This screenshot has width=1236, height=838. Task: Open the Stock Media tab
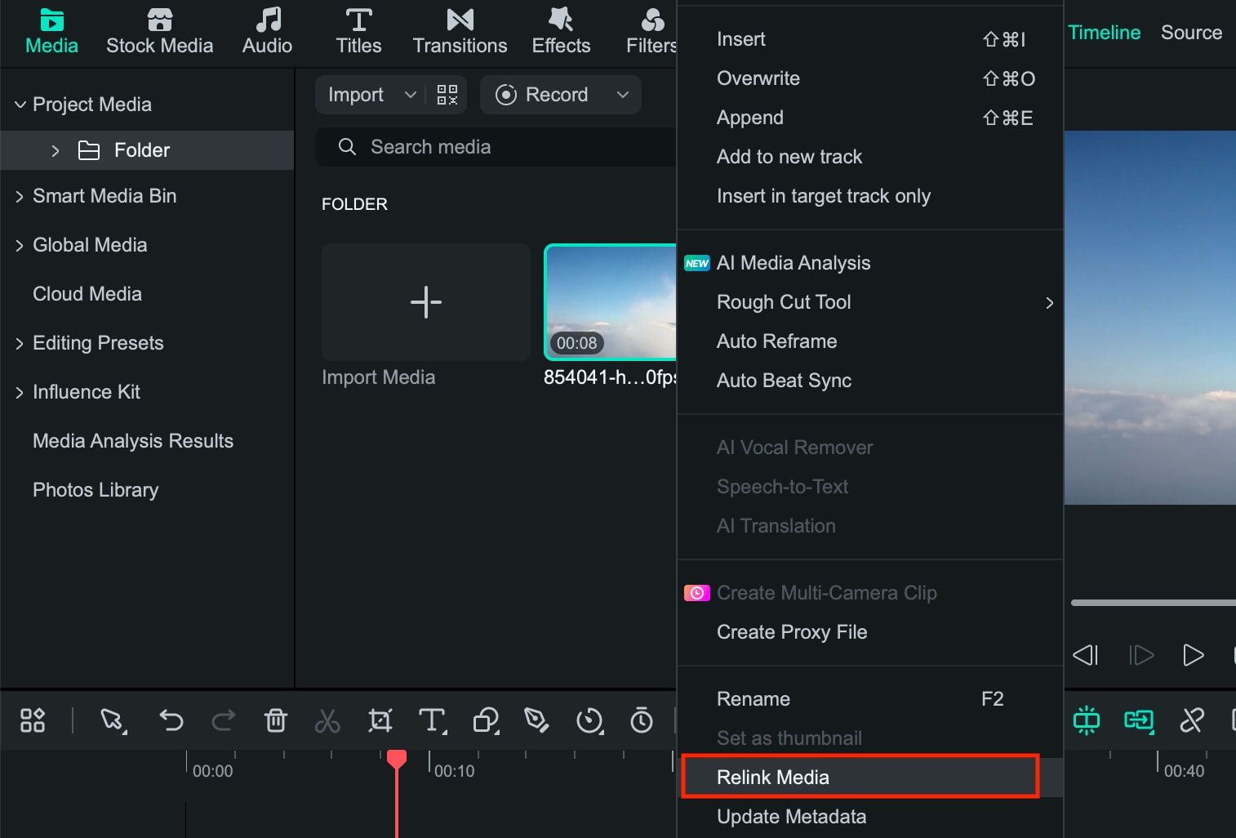pos(159,32)
